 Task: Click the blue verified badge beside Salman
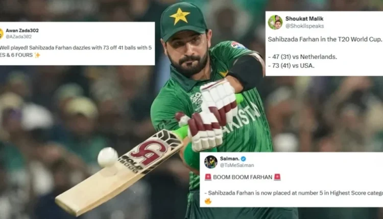[x=243, y=159]
